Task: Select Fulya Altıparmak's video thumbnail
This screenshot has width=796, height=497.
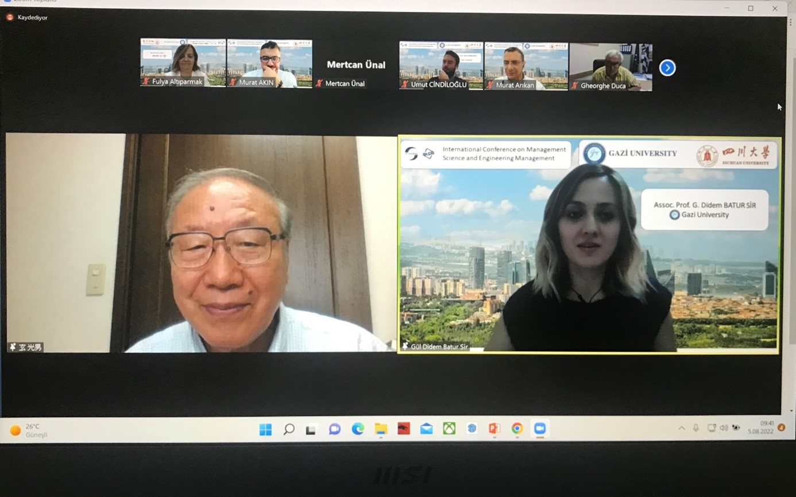Action: (x=183, y=63)
